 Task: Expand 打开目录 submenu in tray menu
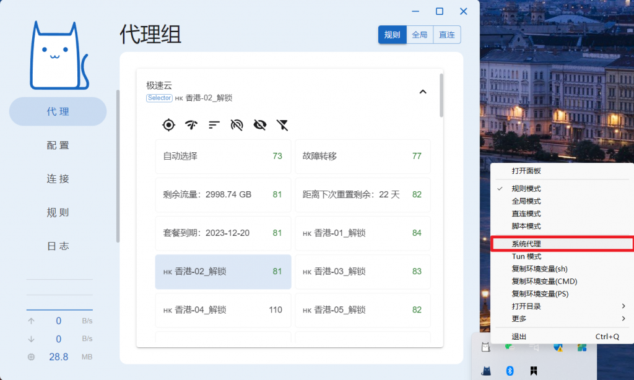pyautogui.click(x=562, y=306)
